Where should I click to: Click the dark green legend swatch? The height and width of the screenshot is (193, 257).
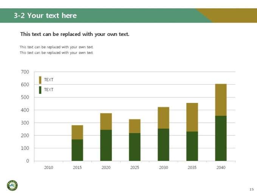tap(40, 90)
